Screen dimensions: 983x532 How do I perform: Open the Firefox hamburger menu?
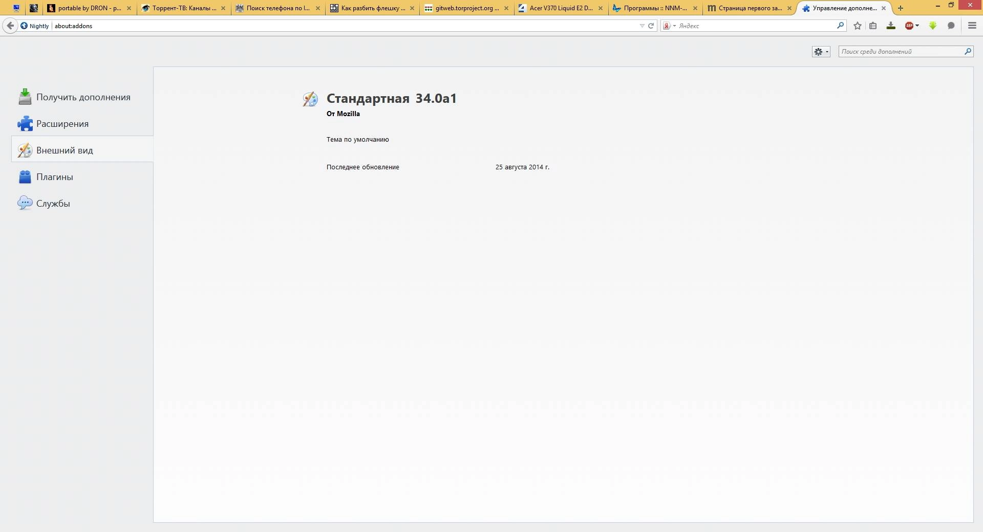click(x=972, y=26)
